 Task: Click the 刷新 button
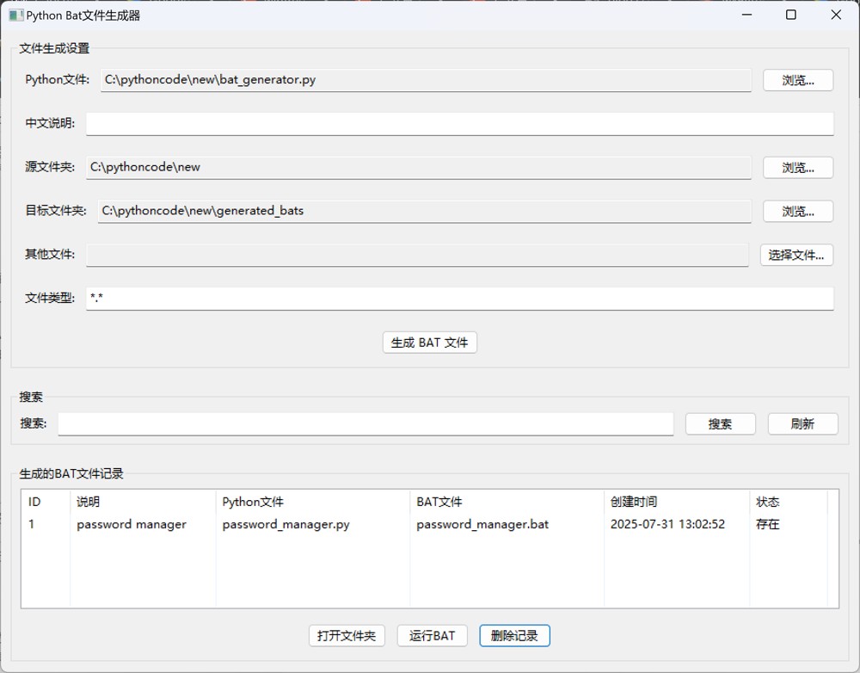pos(802,423)
